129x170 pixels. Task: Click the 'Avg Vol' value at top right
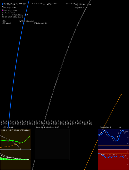coord(83,5)
